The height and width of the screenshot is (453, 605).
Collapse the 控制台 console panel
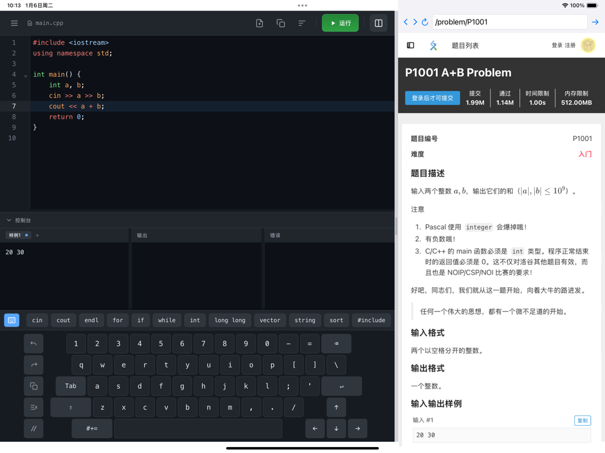[x=8, y=220]
